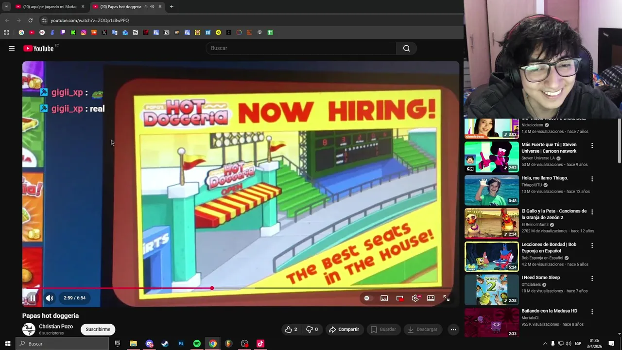Click the Compartir share button
622x350 pixels.
click(x=344, y=329)
